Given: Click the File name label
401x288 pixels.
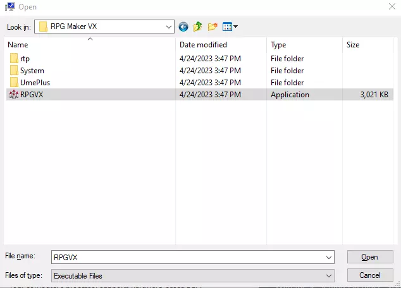Looking at the screenshot, I should tap(20, 256).
